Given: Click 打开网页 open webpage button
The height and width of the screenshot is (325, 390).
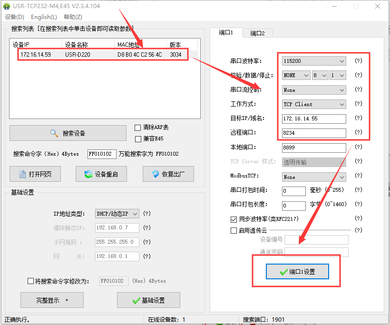Looking at the screenshot, I should [x=34, y=174].
